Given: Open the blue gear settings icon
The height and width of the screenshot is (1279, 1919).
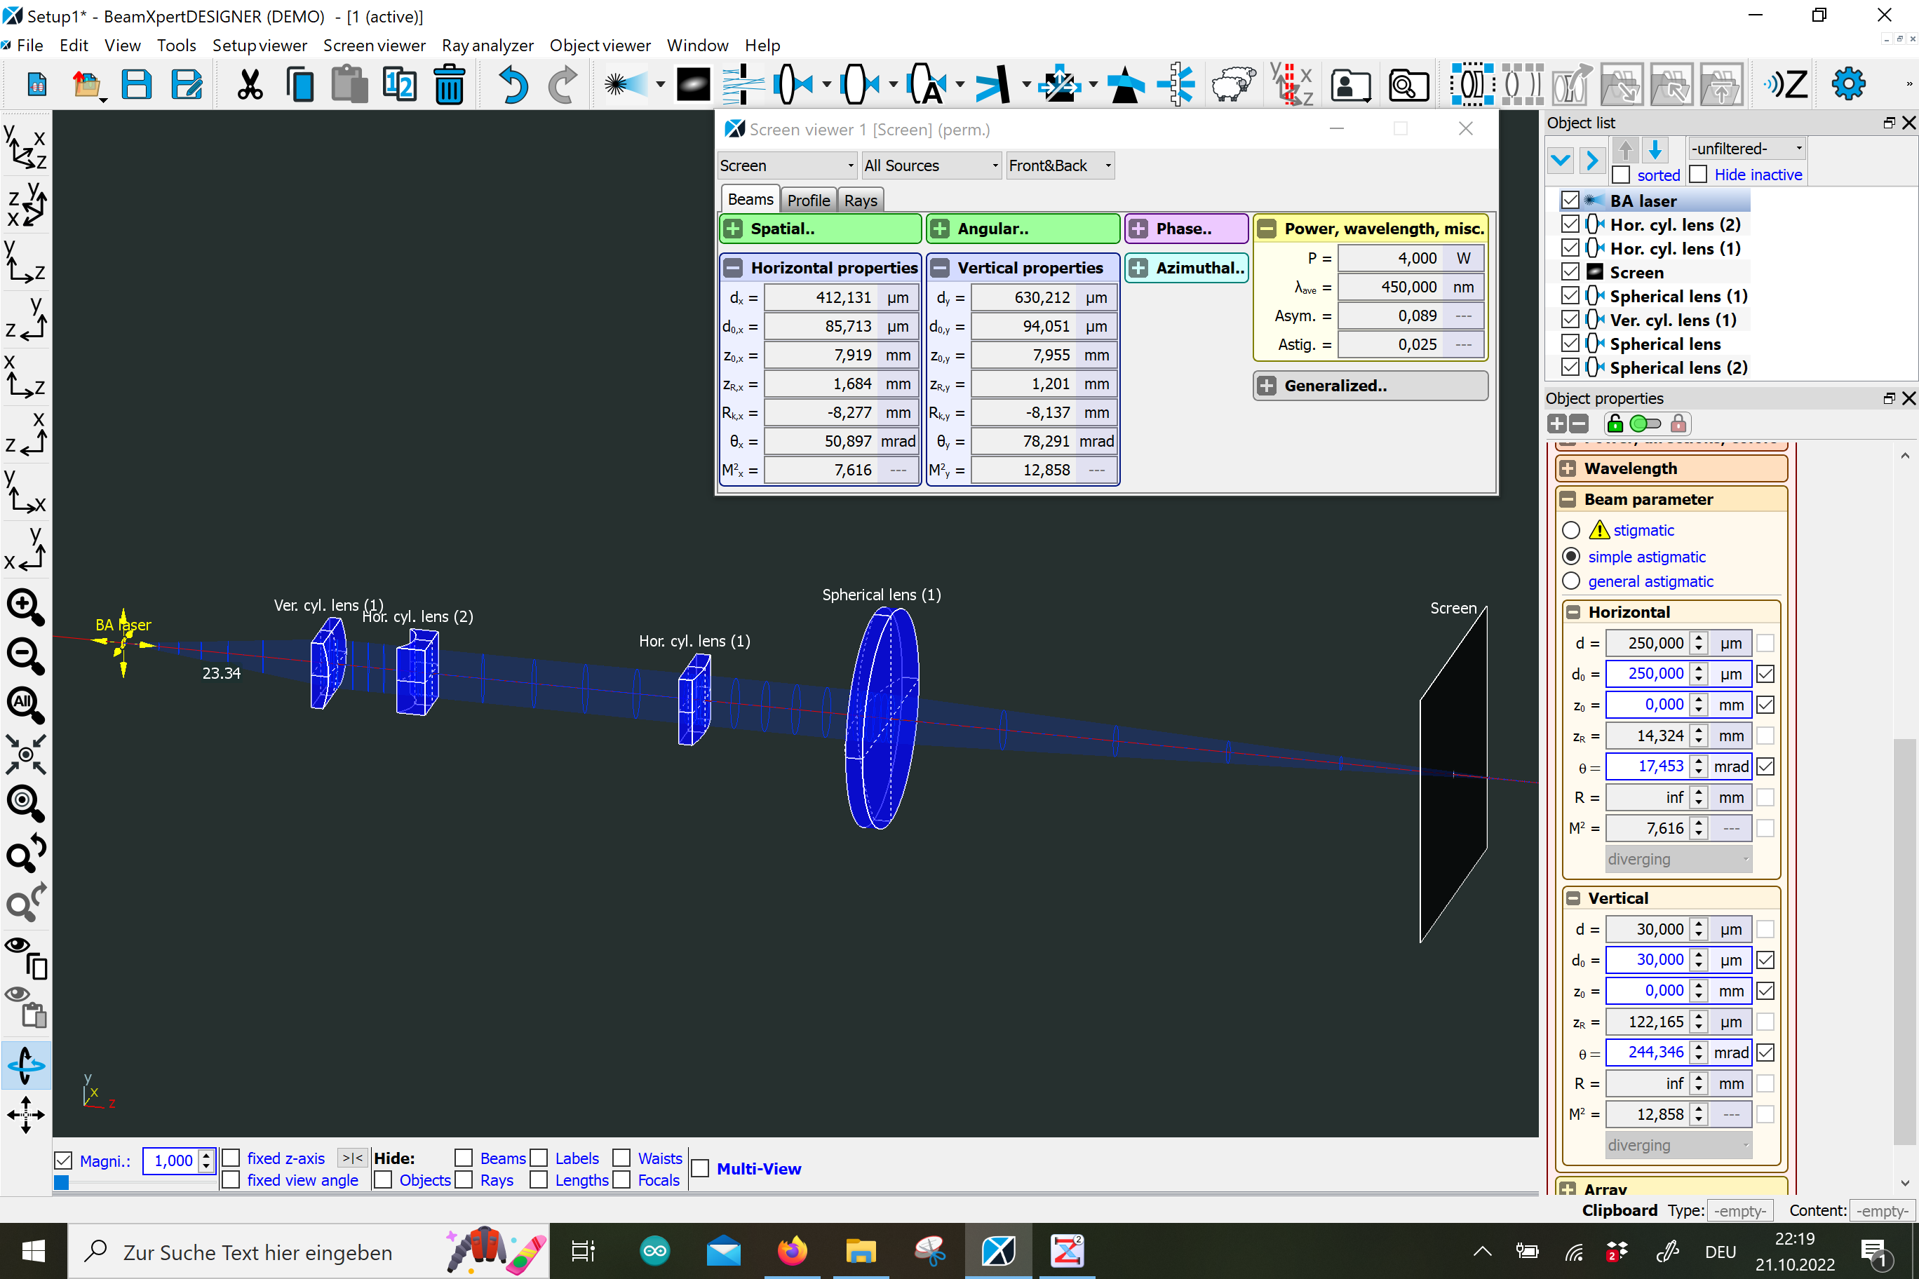Looking at the screenshot, I should 1848,84.
